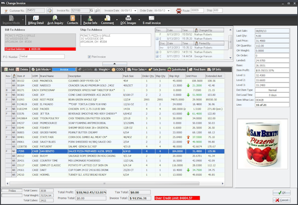The image size is (298, 205).
Task: Click the San Benito product image
Action: point(262,144)
